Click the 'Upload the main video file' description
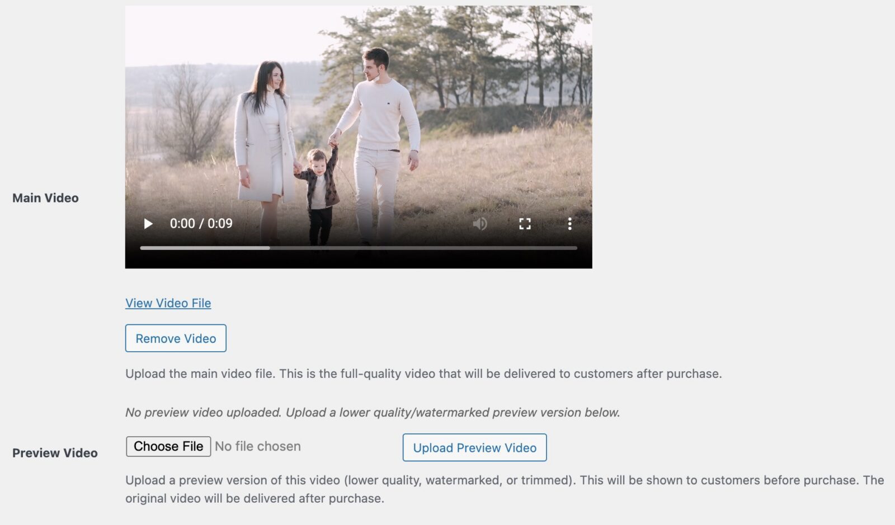The height and width of the screenshot is (525, 895). (x=423, y=373)
